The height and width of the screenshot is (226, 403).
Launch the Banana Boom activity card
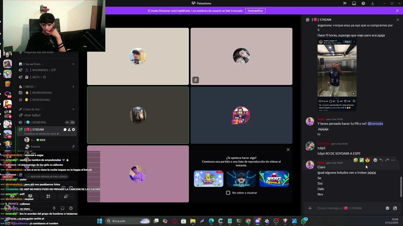(x=208, y=179)
